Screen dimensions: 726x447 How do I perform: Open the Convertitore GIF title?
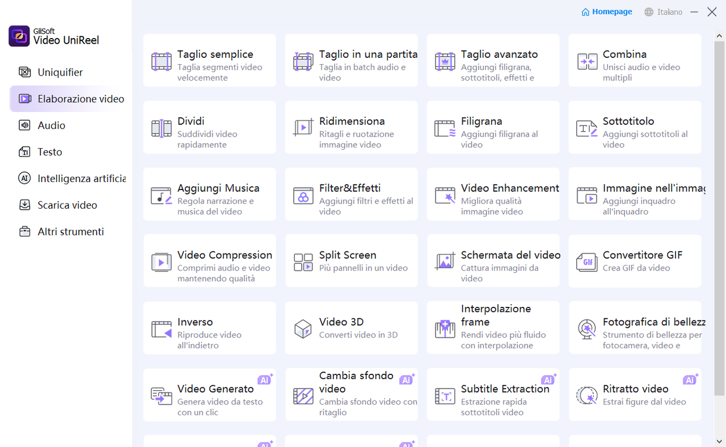(643, 255)
